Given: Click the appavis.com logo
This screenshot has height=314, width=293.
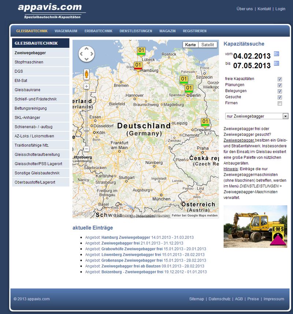Looking at the screenshot, I should 52,11.
